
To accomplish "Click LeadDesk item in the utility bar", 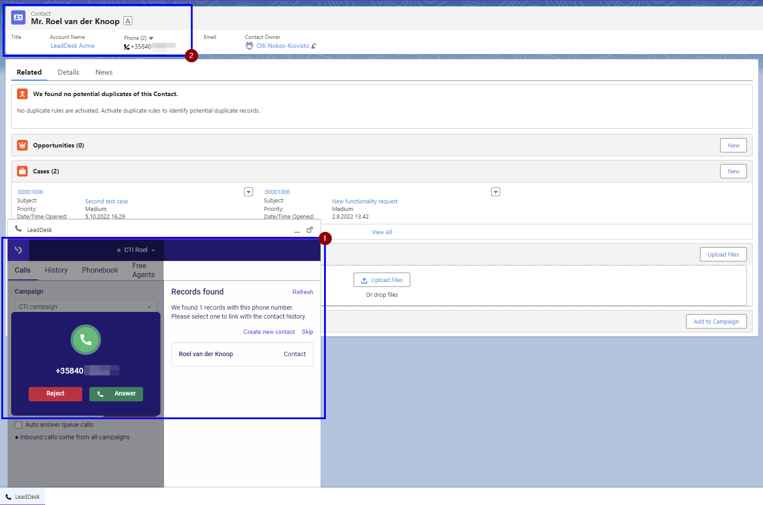I will click(23, 497).
